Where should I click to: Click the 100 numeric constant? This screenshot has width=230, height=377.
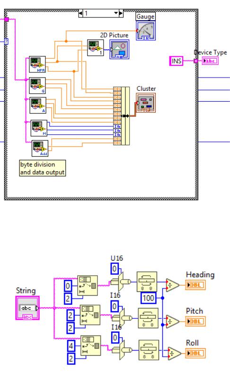(149, 298)
